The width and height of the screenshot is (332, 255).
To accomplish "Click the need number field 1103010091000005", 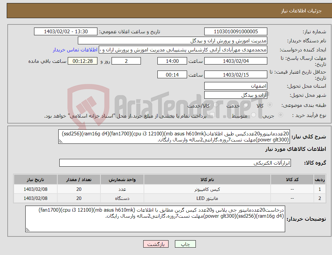I will click(236, 32).
